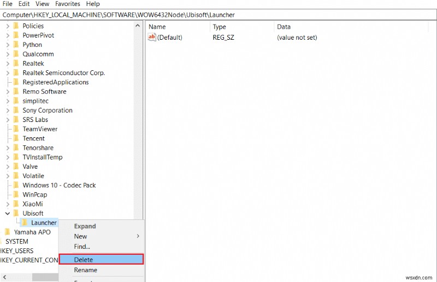Select Windows 10 - Codec Pack key
437x282 pixels.
[59, 185]
